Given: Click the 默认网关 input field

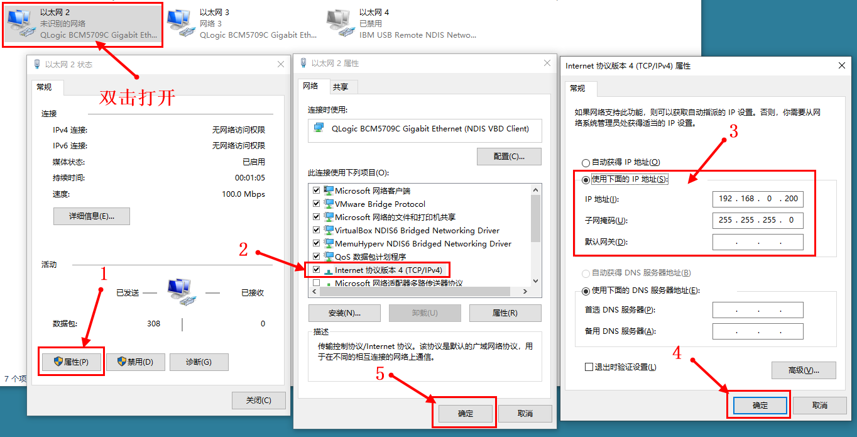Looking at the screenshot, I should [758, 242].
